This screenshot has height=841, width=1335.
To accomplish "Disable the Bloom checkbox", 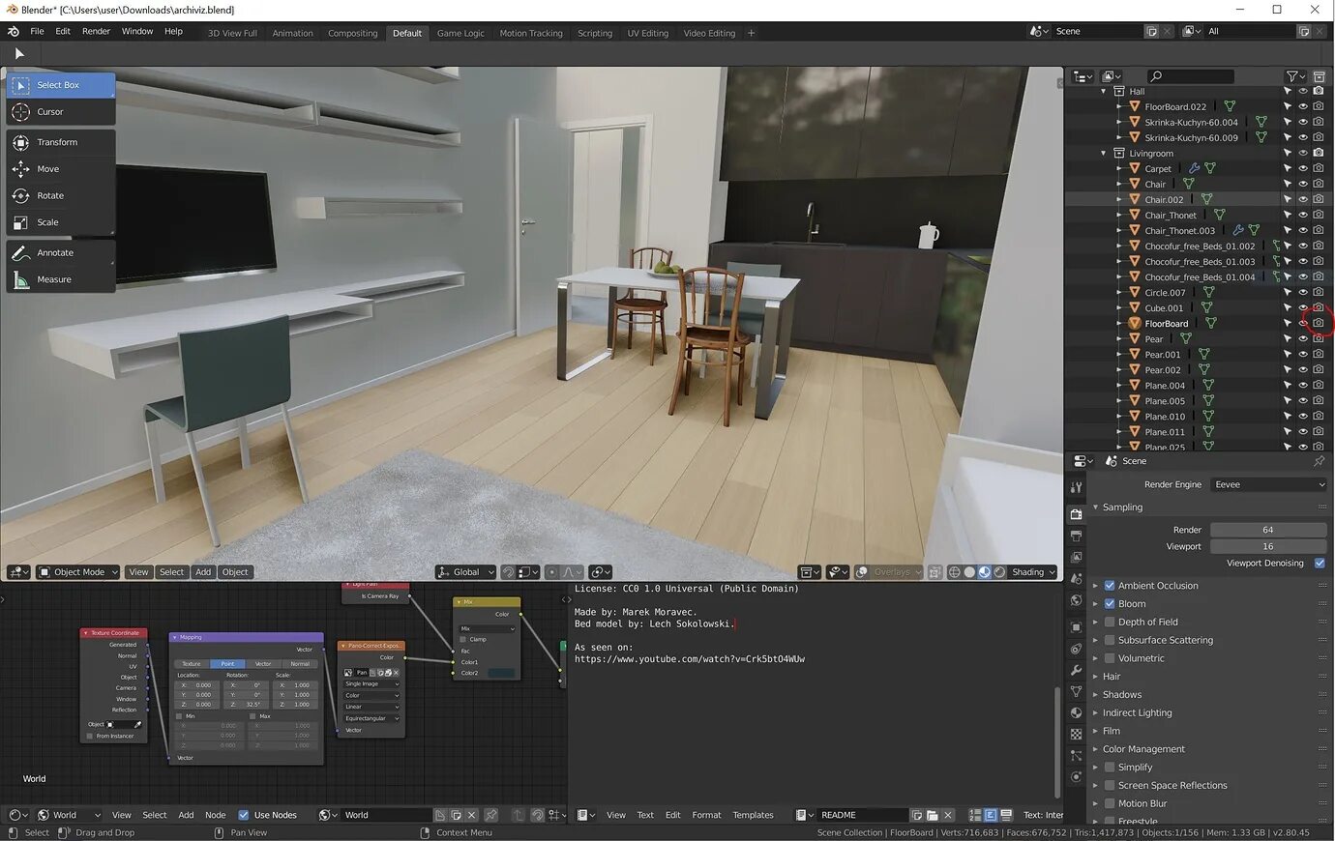I will tap(1110, 604).
